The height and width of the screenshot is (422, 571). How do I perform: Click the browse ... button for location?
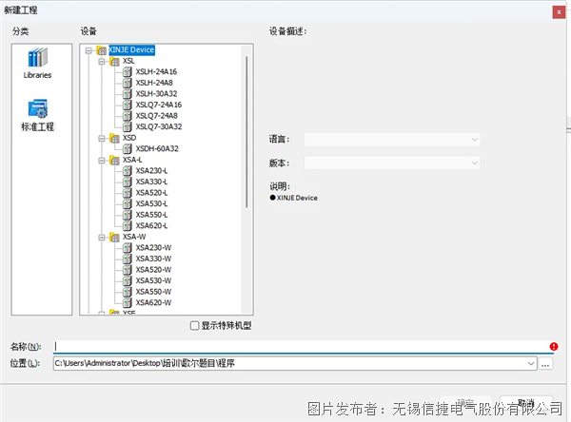[545, 364]
